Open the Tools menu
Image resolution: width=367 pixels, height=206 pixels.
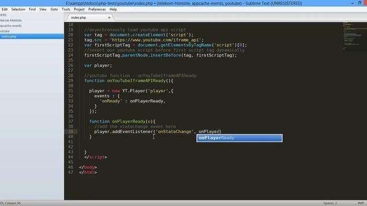[x=66, y=9]
